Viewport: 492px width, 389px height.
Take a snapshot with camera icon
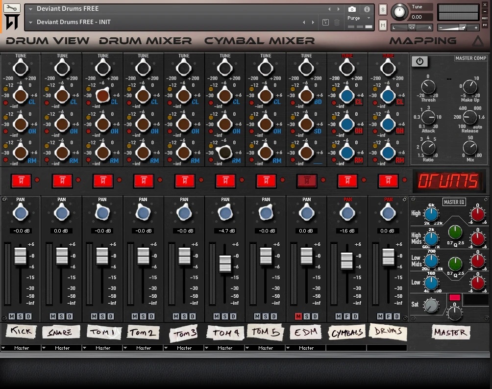point(352,9)
